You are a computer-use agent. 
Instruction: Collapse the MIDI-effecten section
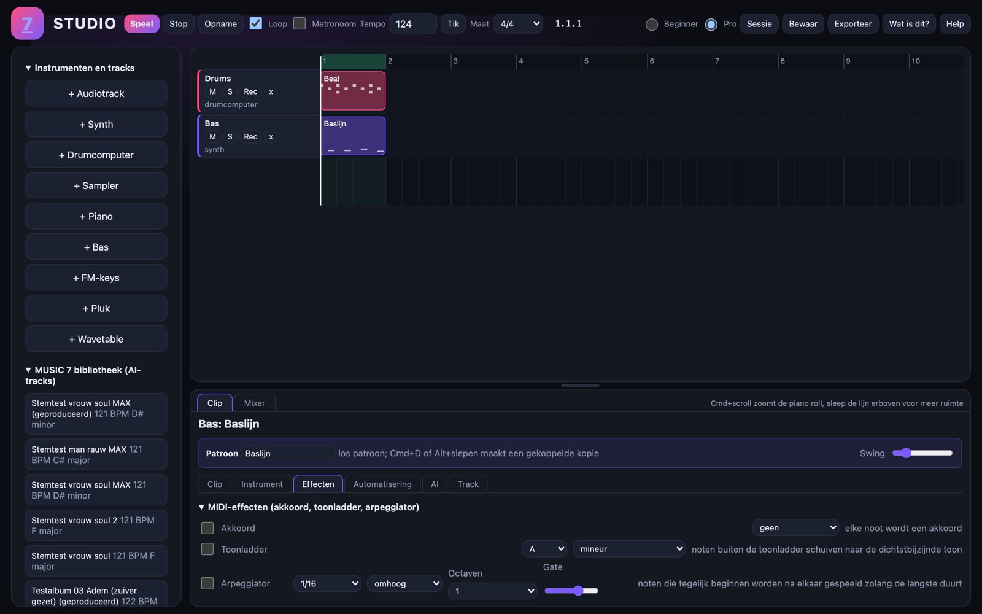[x=309, y=507]
